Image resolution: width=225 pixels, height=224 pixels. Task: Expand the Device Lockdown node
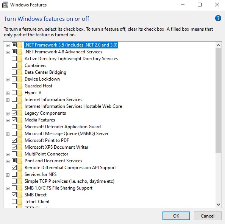[8, 79]
